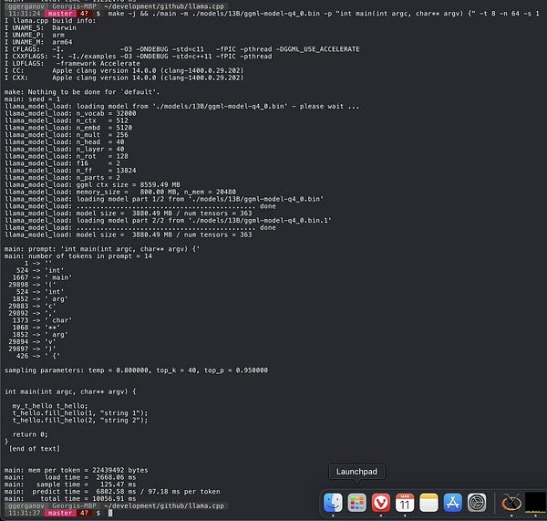Click the "n_ctx = 512" line
Viewport: 547px width, 521px height.
[x=67, y=120]
